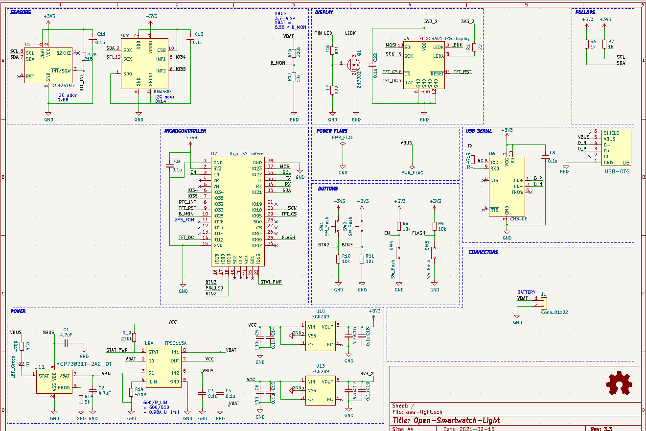Click the green LED D1 symbol
Screen dimensions: 646x431
pyautogui.click(x=21, y=364)
